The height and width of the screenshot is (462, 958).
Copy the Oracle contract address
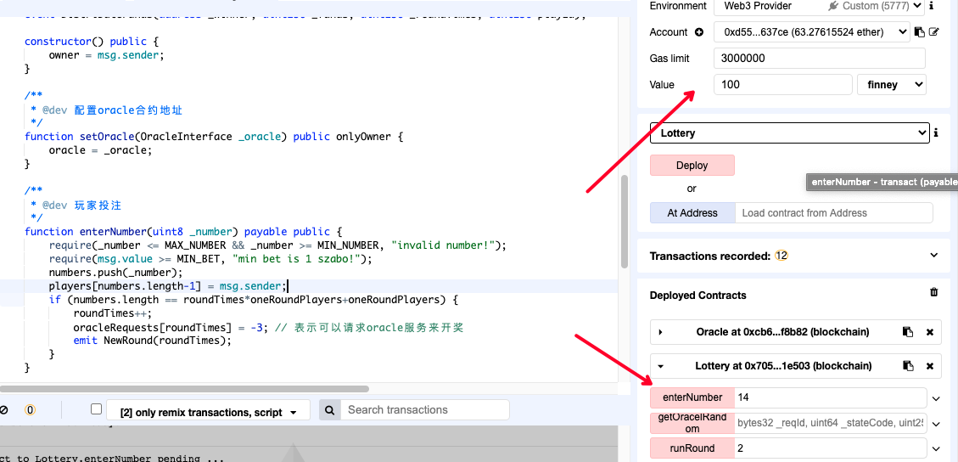click(x=909, y=332)
